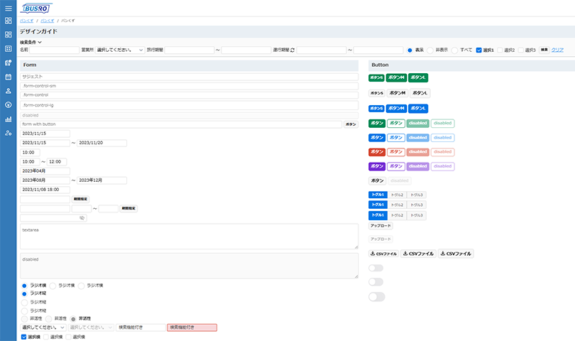Open the hamburger menu in the sidebar
575x341 pixels.
pyautogui.click(x=8, y=8)
